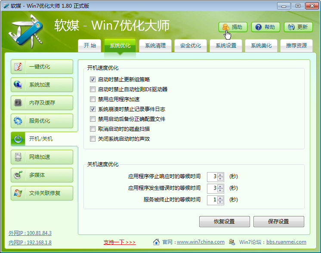Viewport: 321px width, 253px height.
Task: Increase 服务被终止时的等候时间 with up arrow
Action: coord(220,198)
